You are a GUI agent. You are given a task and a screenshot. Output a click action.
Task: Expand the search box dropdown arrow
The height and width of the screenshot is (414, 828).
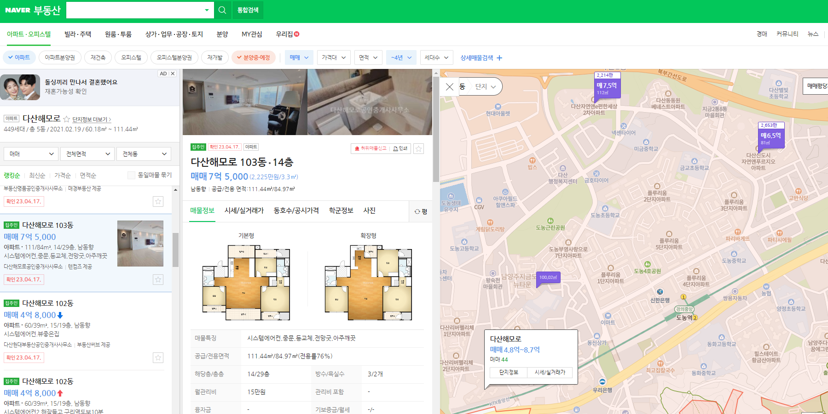coord(207,10)
